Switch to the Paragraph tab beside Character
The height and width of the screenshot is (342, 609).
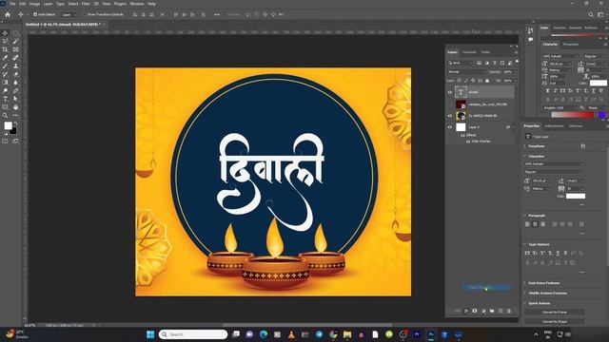tap(571, 45)
